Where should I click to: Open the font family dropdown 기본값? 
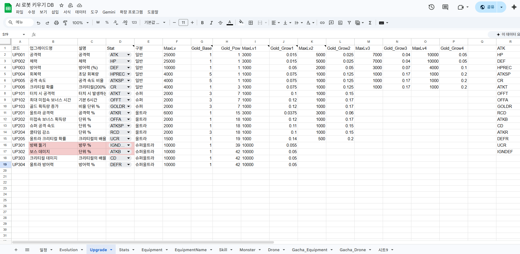point(155,22)
